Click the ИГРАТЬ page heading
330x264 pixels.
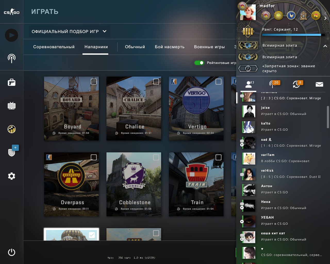pos(45,12)
